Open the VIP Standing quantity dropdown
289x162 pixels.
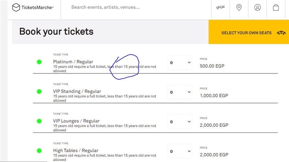click(x=180, y=92)
